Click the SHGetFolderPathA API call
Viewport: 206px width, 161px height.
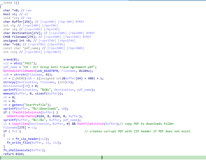point(21,116)
